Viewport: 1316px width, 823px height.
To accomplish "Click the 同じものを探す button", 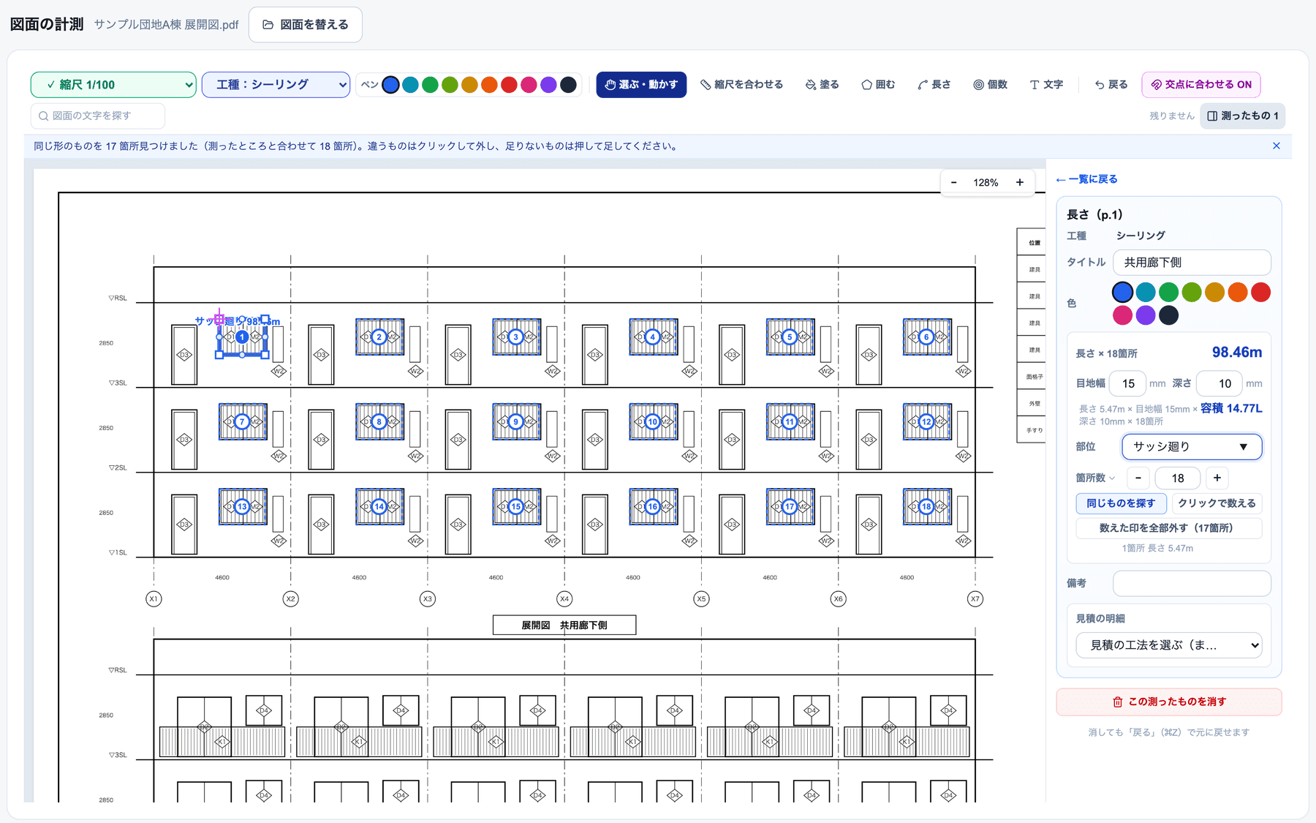I will point(1121,503).
